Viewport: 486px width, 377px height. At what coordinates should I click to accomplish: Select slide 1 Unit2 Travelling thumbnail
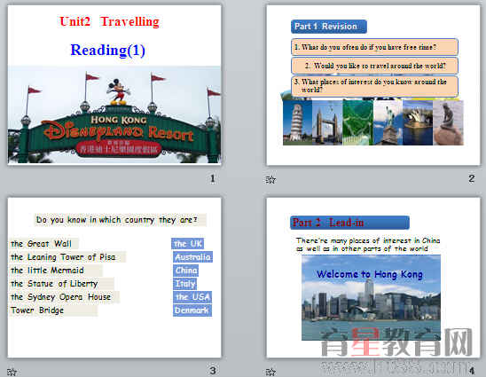click(114, 84)
